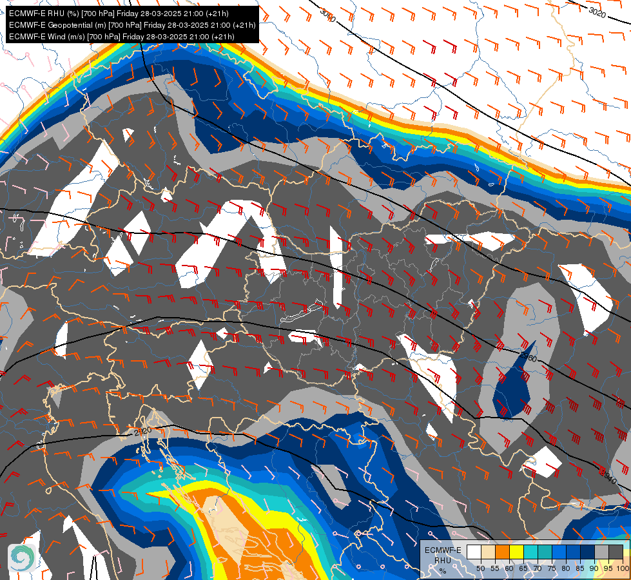Click the 2940 contour label

[608, 477]
